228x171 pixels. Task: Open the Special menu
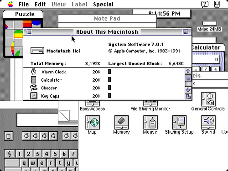coord(103,4)
